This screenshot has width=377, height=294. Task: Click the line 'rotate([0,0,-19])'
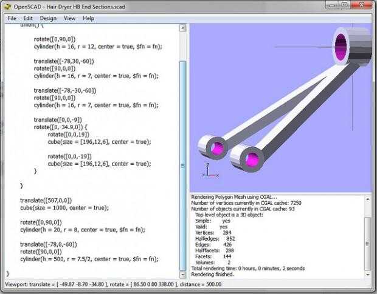(70, 156)
